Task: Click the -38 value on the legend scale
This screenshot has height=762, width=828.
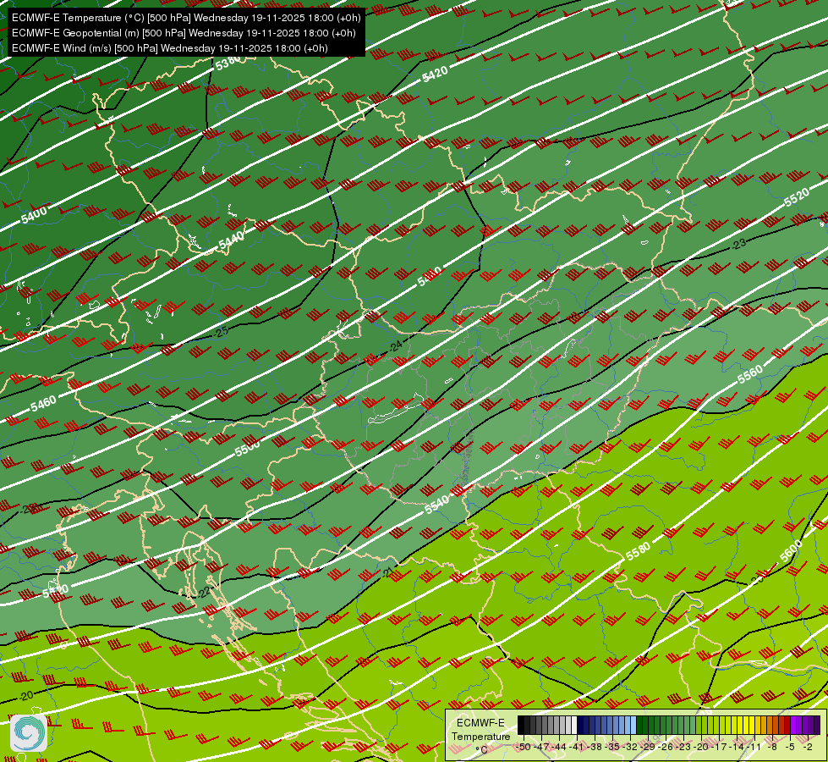Action: pyautogui.click(x=595, y=747)
